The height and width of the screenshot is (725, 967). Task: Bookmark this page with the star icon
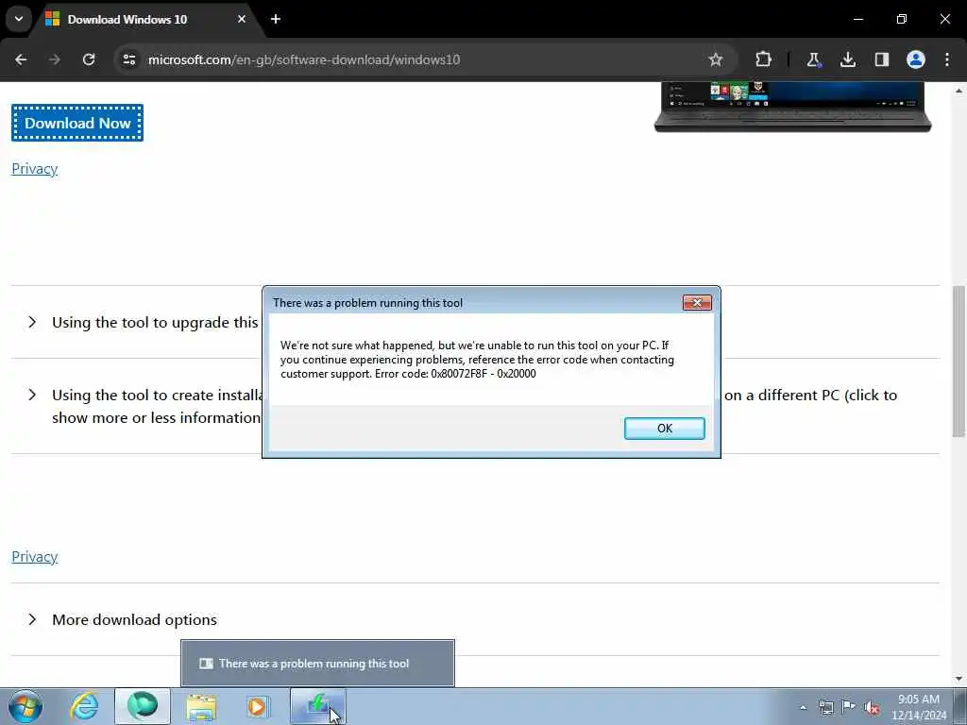(716, 59)
